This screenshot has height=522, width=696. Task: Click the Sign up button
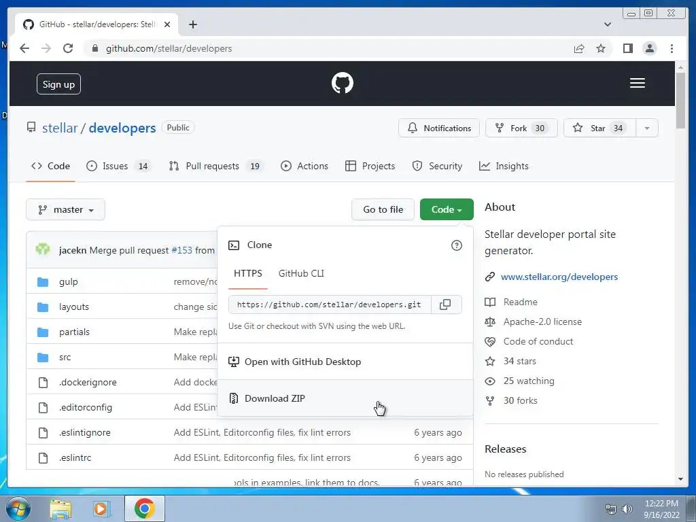click(x=58, y=84)
